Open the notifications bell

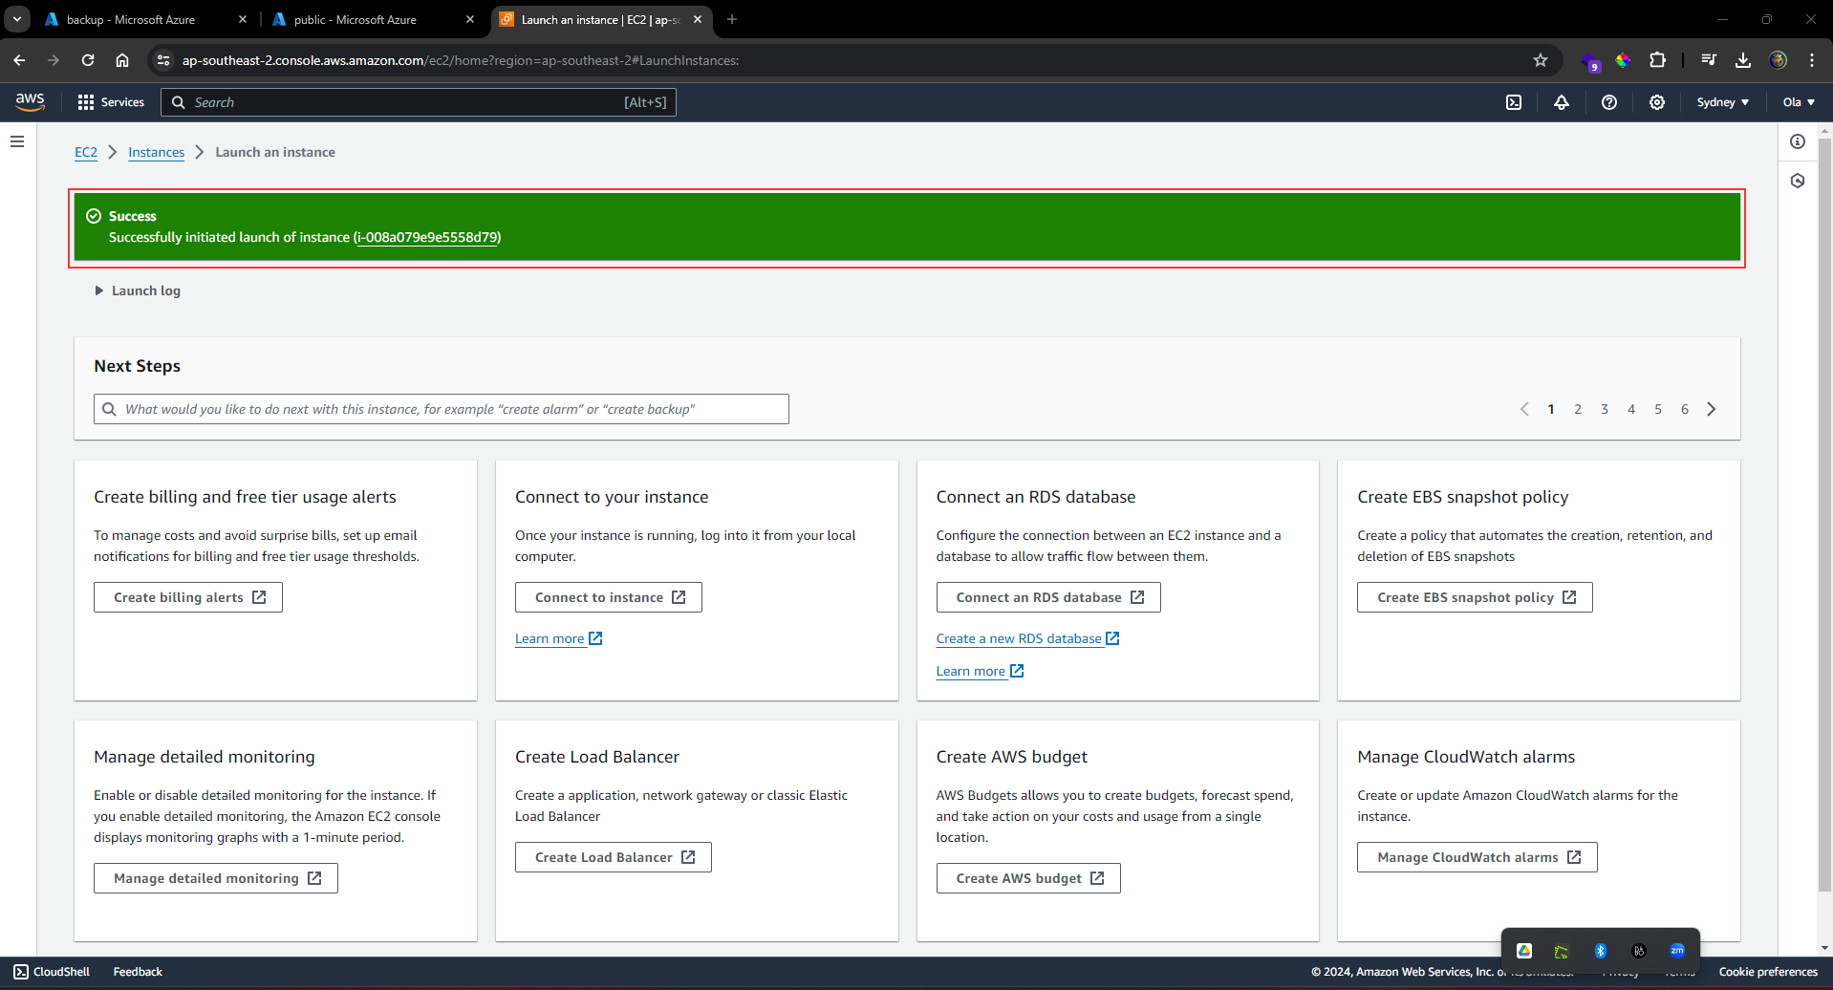1562,102
